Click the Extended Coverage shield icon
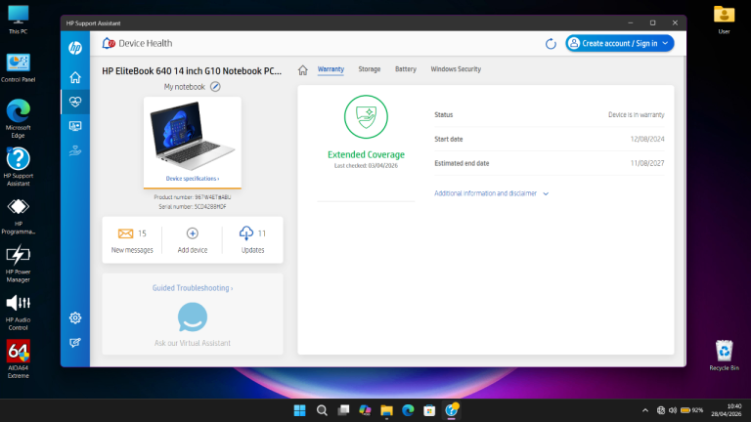The image size is (751, 422). click(x=366, y=117)
